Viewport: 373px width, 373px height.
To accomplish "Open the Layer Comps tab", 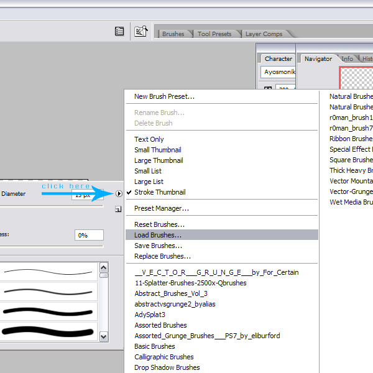I will click(264, 34).
